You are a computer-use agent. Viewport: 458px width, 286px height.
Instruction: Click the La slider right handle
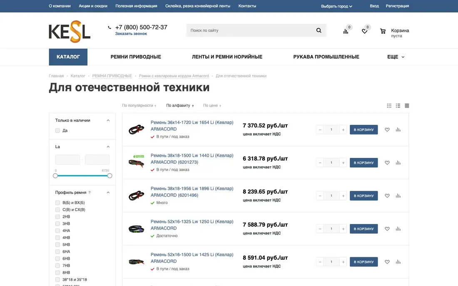point(110,176)
